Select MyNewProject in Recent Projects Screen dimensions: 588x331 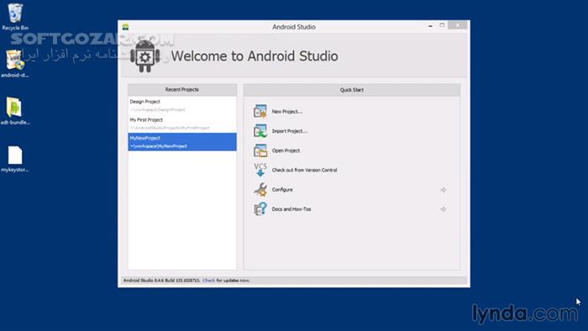click(182, 142)
